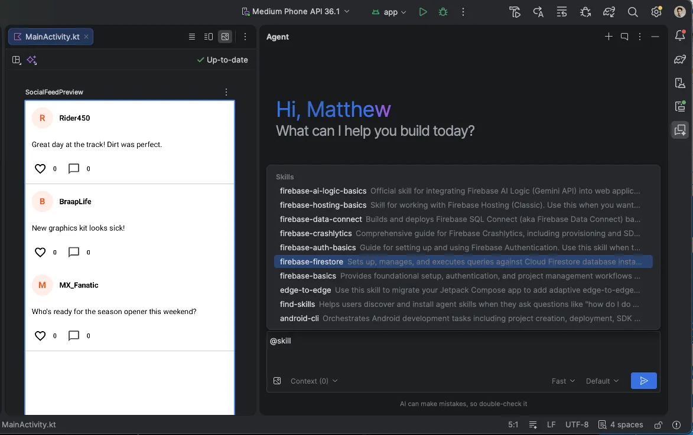Switch editor to Design-only view
The height and width of the screenshot is (435, 693).
coord(225,37)
